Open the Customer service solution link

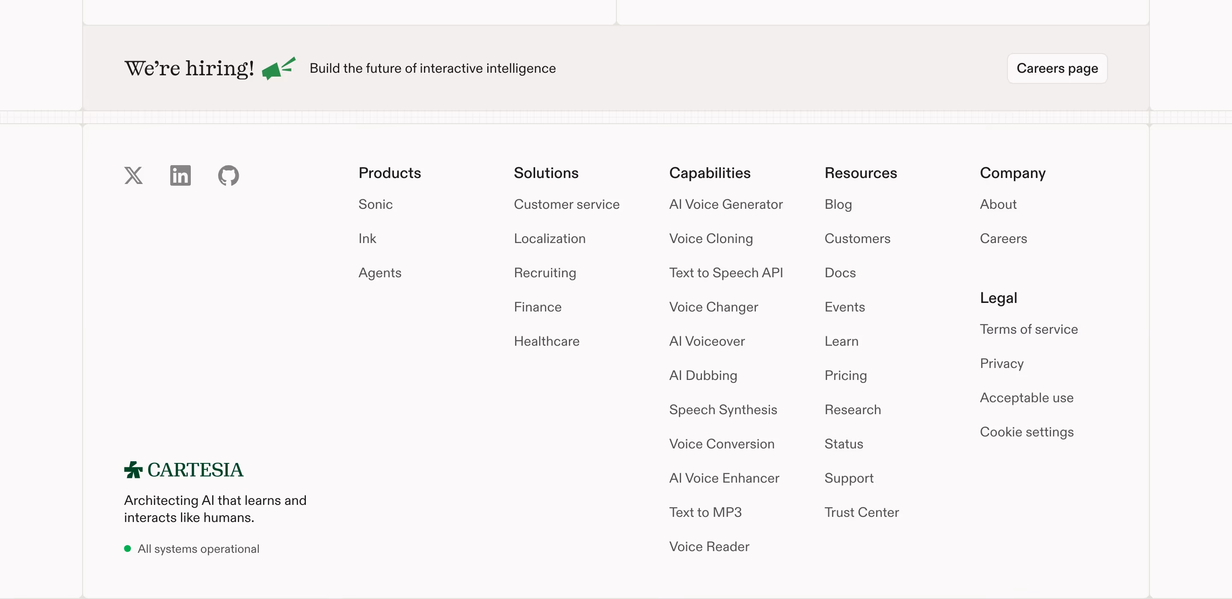[567, 204]
